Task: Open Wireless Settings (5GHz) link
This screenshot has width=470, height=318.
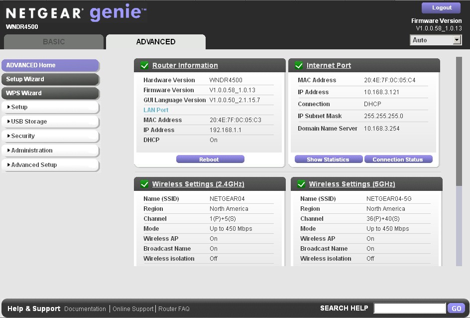Action: [352, 184]
